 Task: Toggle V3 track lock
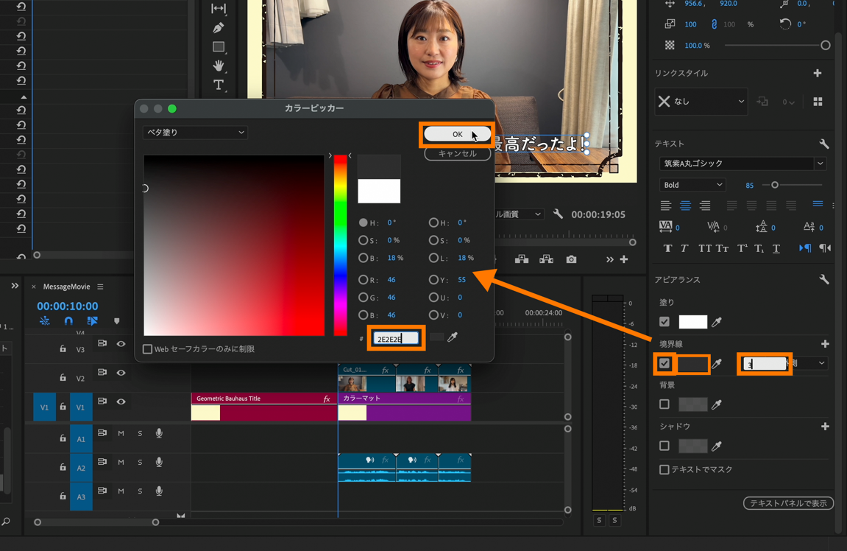pos(63,348)
